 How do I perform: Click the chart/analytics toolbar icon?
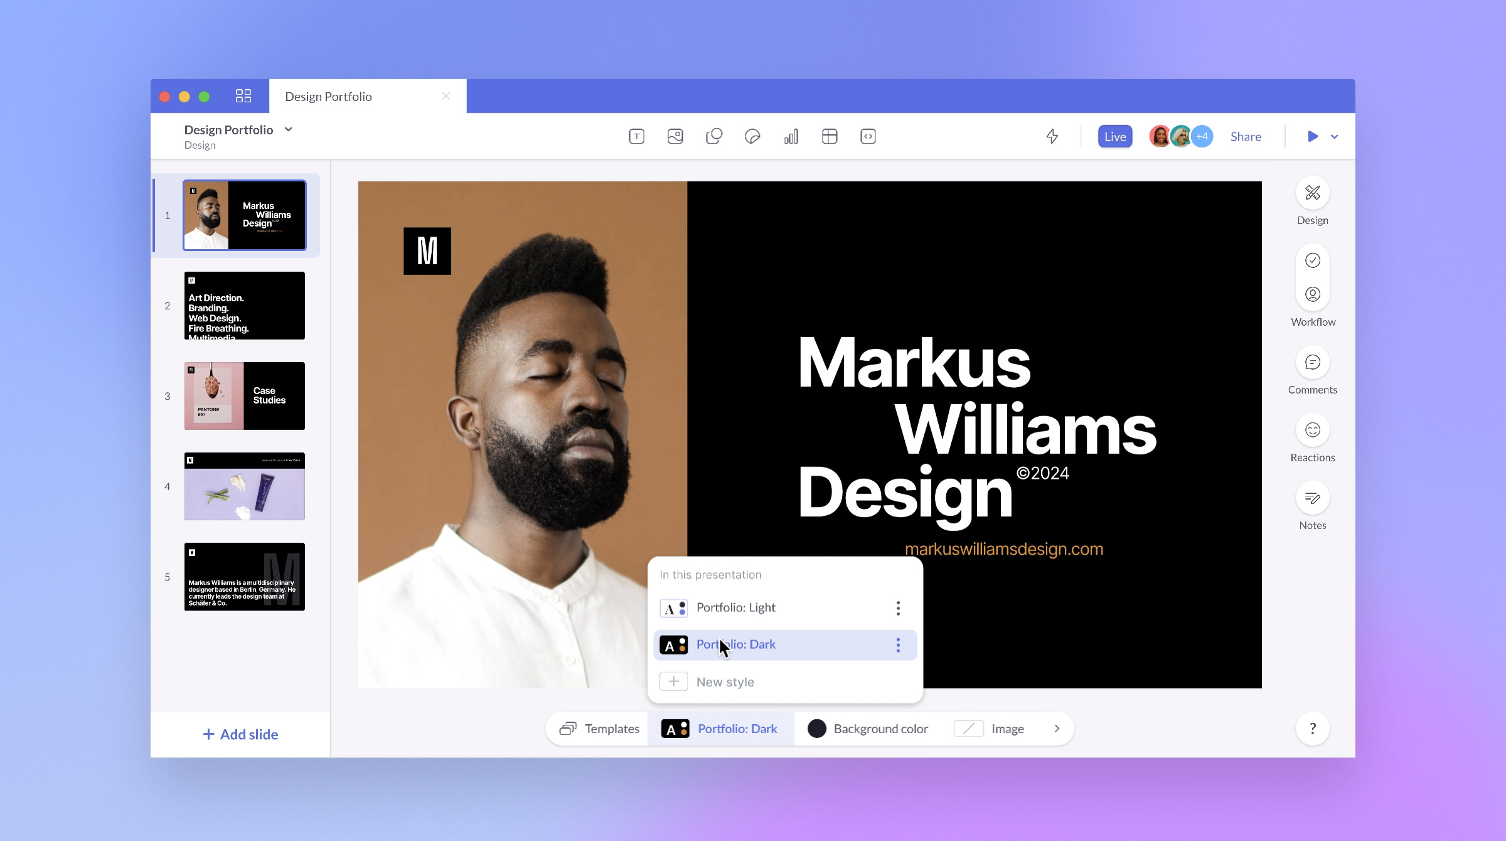(791, 136)
